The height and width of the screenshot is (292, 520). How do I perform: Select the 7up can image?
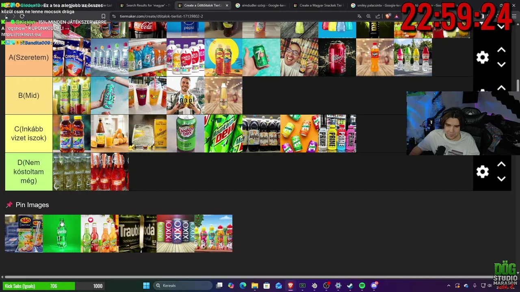(x=261, y=58)
